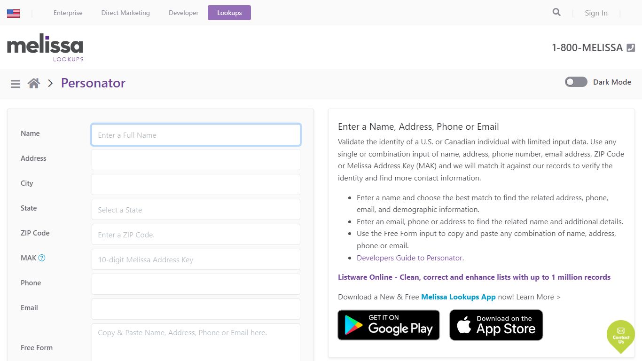The width and height of the screenshot is (642, 361).
Task: Click the Melissa Lookups App link
Action: pos(458,297)
